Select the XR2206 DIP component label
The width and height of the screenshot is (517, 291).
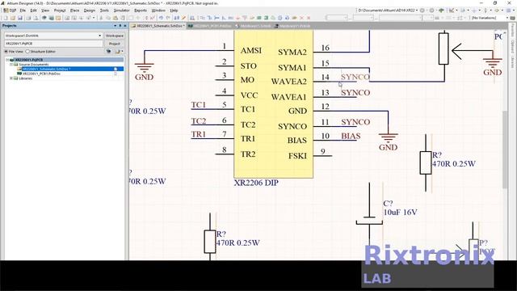coord(256,183)
